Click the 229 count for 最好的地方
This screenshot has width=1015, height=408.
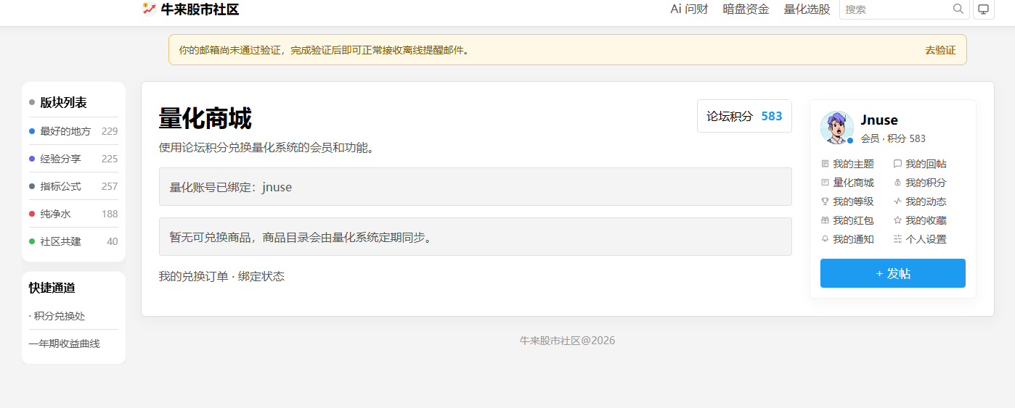pyautogui.click(x=110, y=131)
